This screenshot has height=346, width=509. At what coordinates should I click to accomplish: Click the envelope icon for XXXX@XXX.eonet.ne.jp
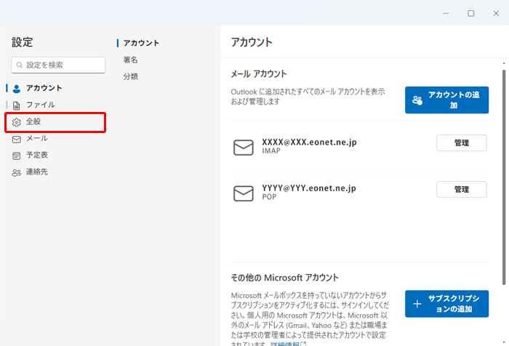point(243,148)
